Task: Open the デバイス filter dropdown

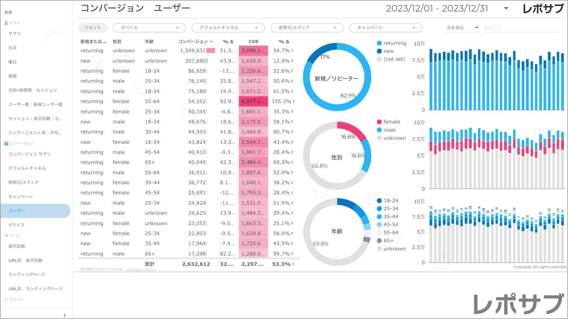Action: point(149,28)
